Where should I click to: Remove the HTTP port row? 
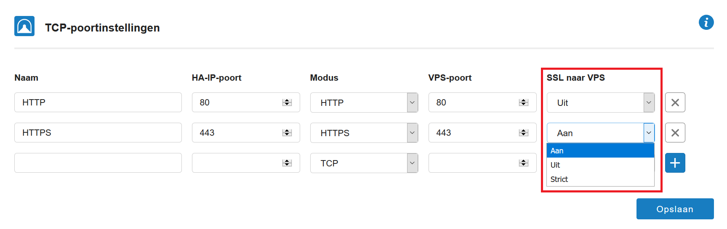point(675,103)
